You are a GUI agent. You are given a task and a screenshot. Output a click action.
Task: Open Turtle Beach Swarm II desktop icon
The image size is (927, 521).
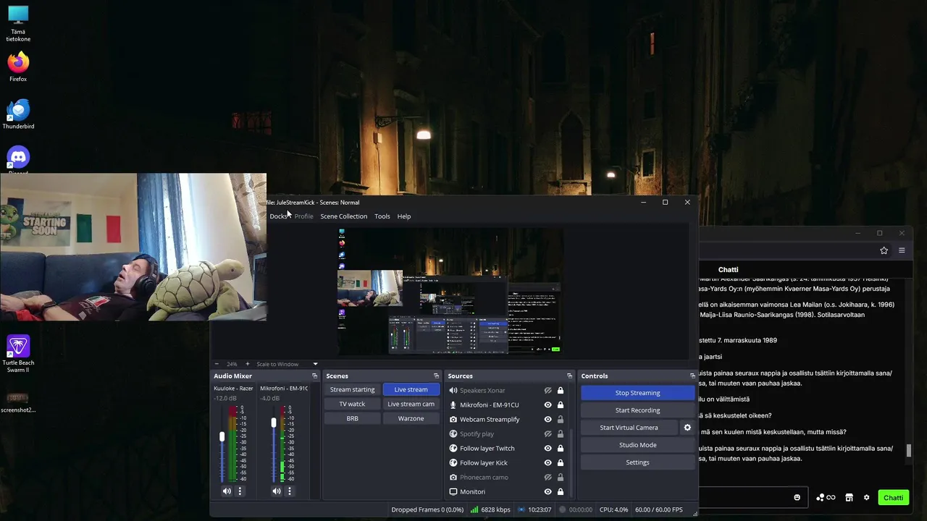(x=18, y=354)
